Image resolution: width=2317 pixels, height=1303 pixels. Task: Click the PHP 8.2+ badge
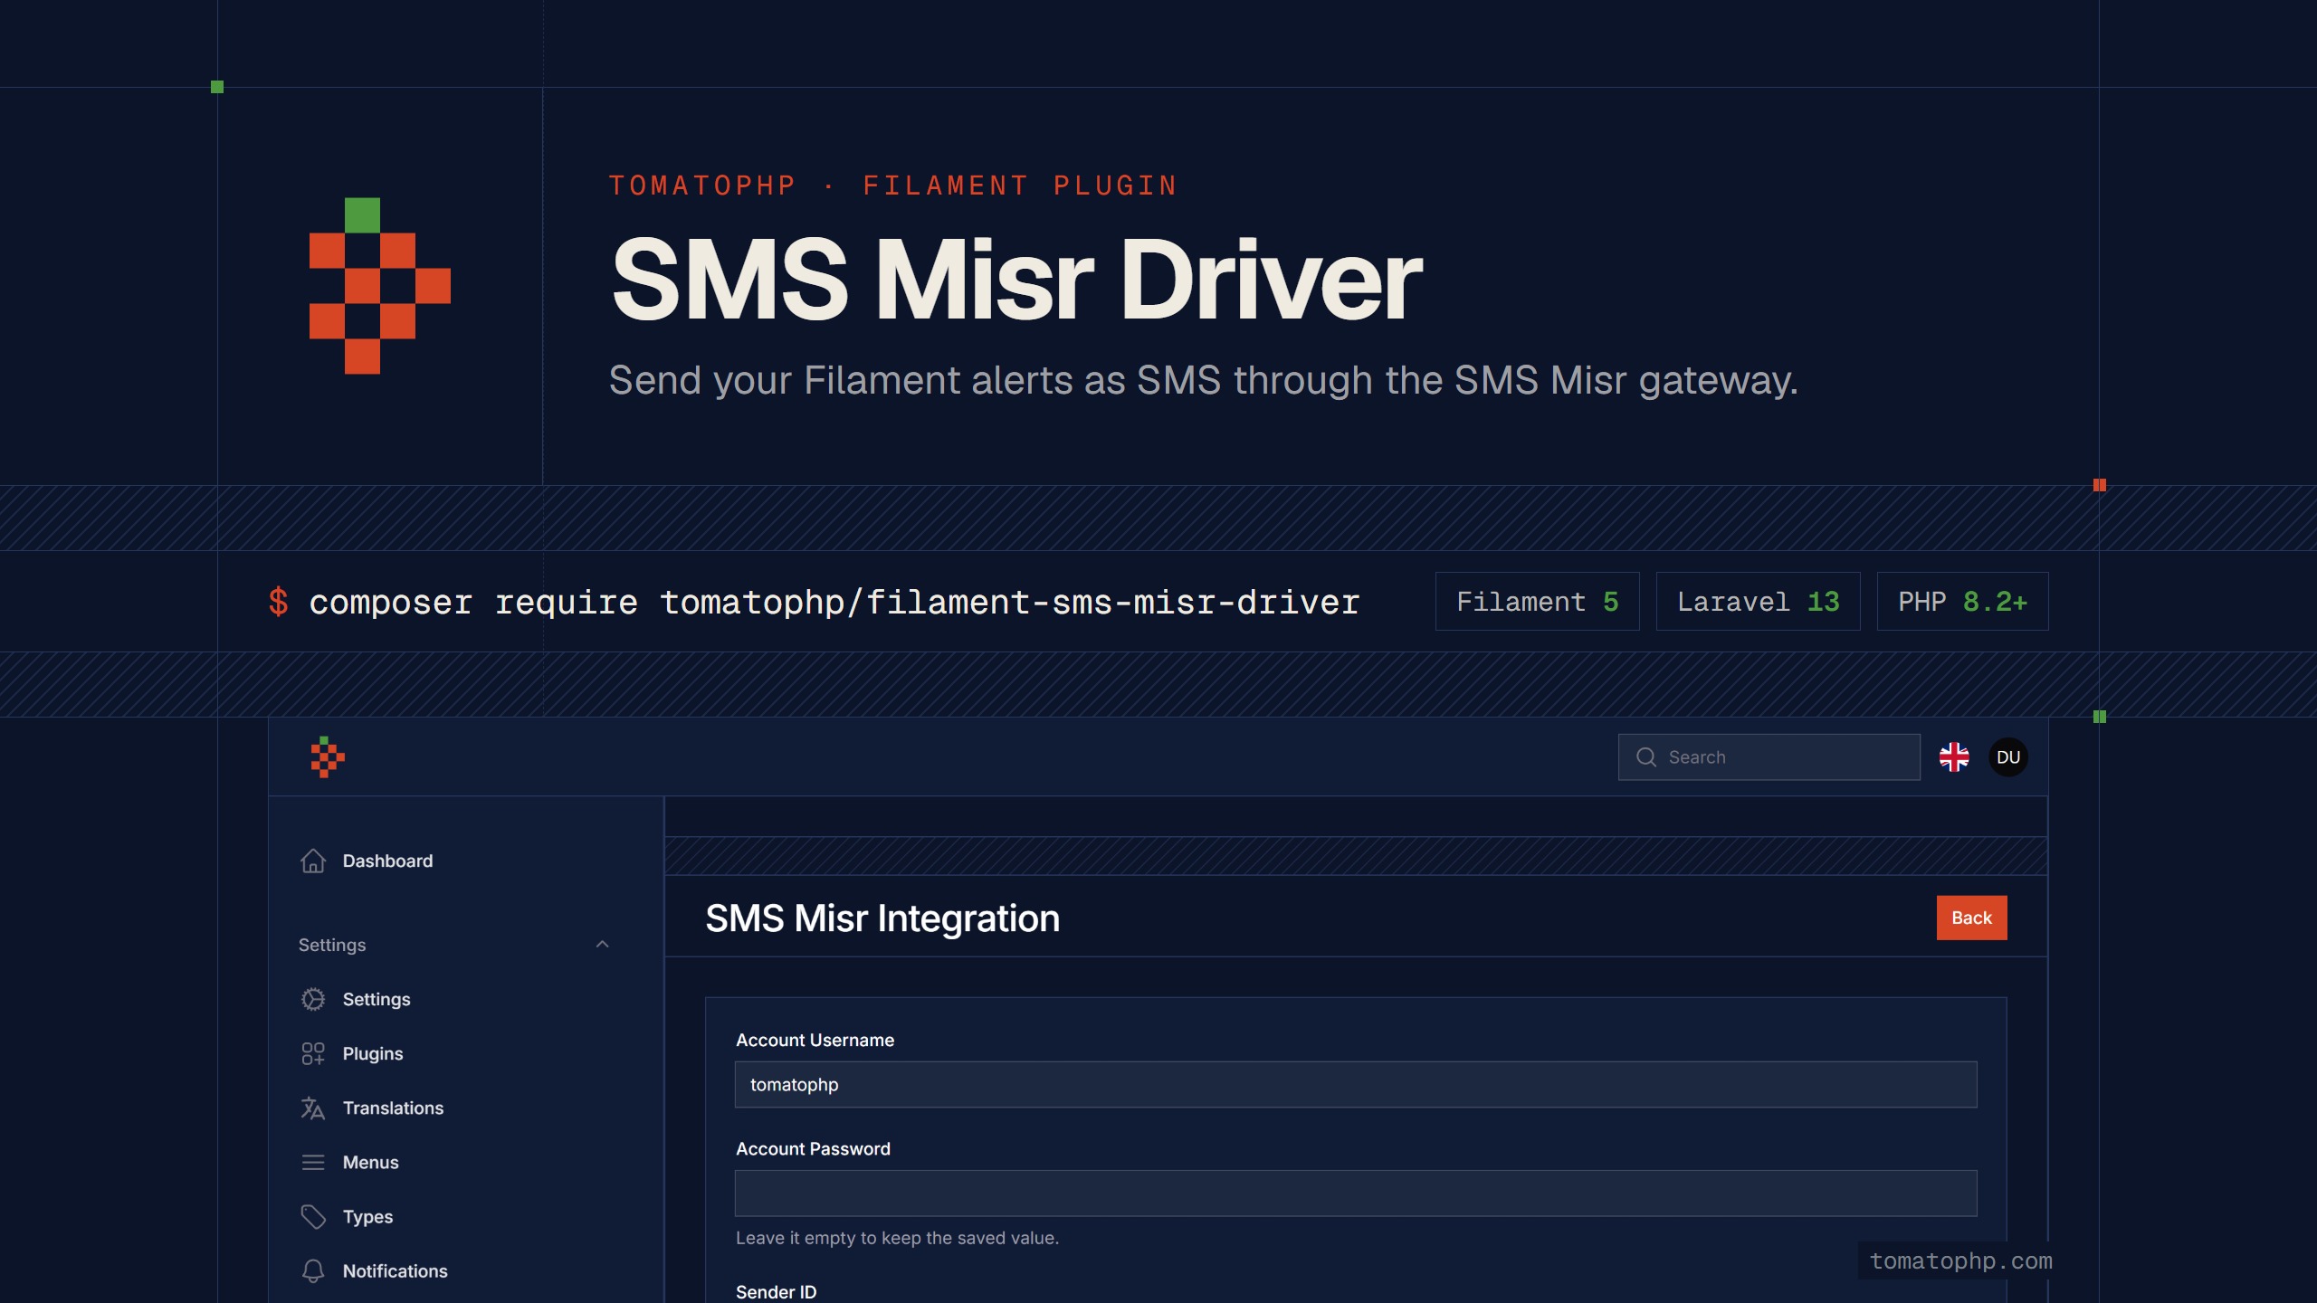[x=1962, y=602]
